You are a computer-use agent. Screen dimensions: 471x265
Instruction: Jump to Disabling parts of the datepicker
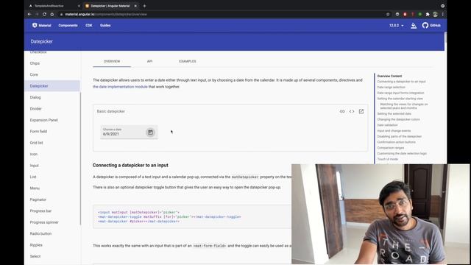pyautogui.click(x=400, y=137)
